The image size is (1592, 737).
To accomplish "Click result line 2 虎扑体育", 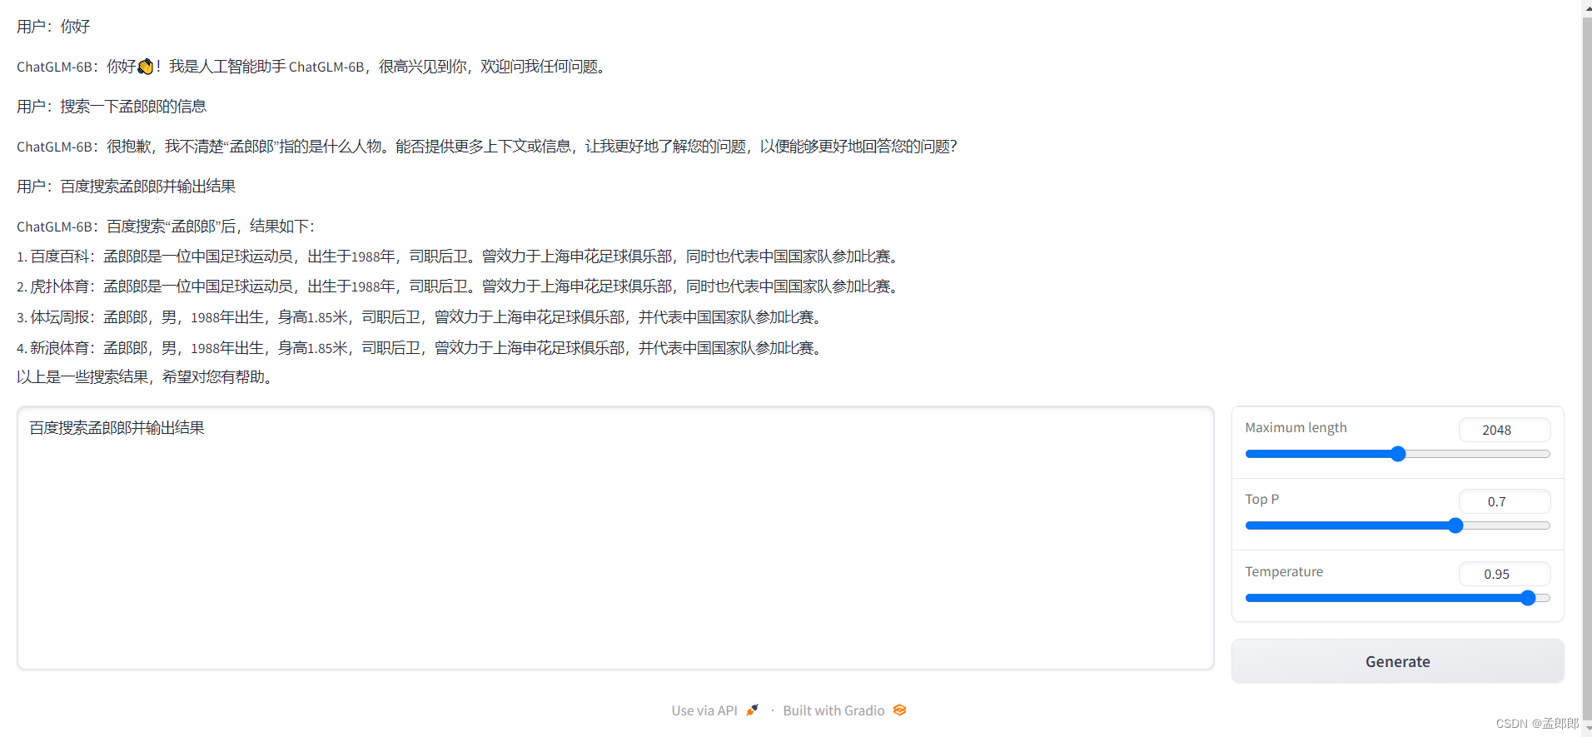I will pyautogui.click(x=459, y=286).
